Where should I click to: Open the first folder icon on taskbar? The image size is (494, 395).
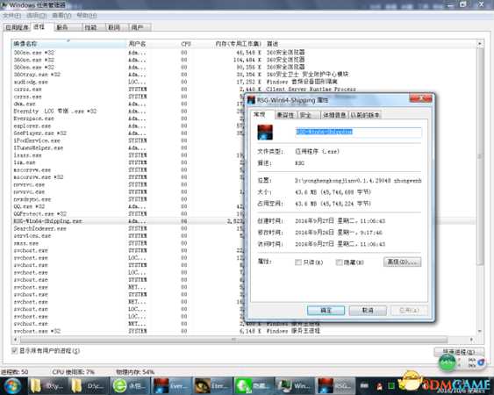(x=47, y=386)
